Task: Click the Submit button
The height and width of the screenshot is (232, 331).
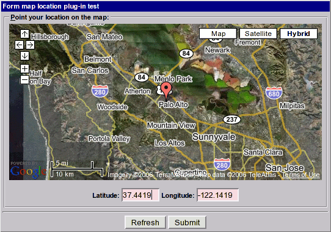Action: [x=187, y=222]
